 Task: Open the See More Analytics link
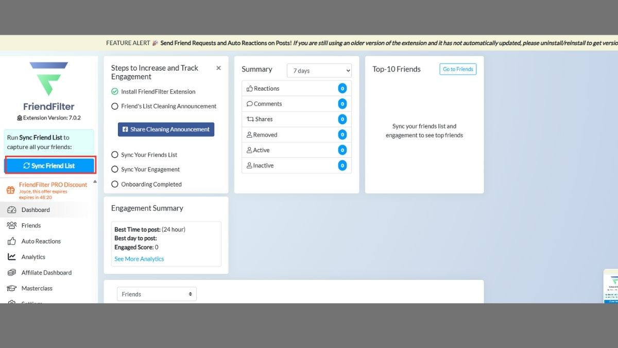(x=139, y=259)
